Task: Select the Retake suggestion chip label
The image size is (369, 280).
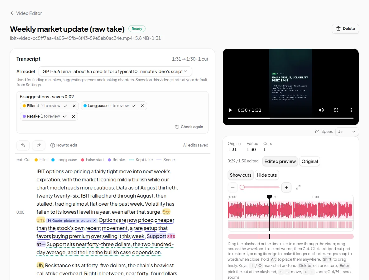Action: (x=41, y=116)
